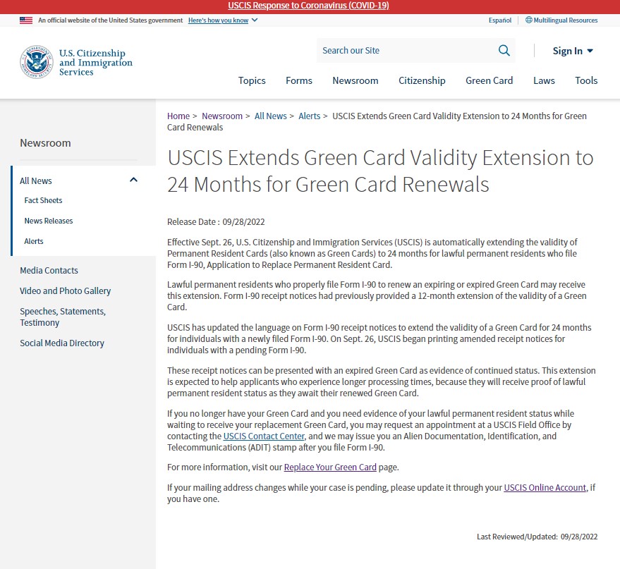The height and width of the screenshot is (569, 620).
Task: Open Speeches, Statements, Testimony page
Action: (63, 317)
